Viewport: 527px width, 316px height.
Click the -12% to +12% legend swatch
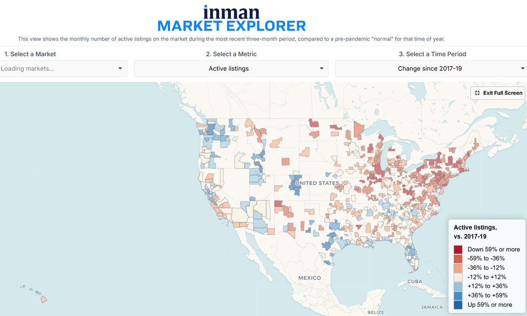[458, 277]
